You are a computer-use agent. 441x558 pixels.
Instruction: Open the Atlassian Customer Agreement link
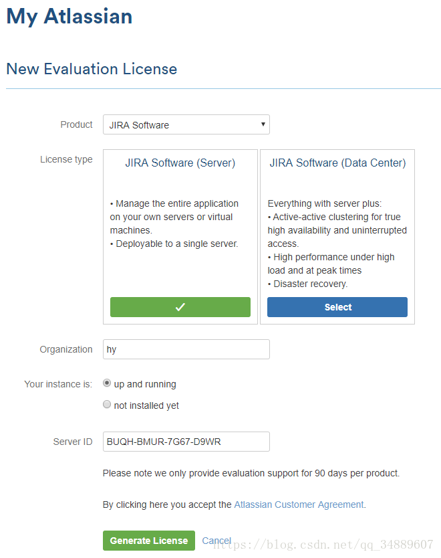[299, 504]
